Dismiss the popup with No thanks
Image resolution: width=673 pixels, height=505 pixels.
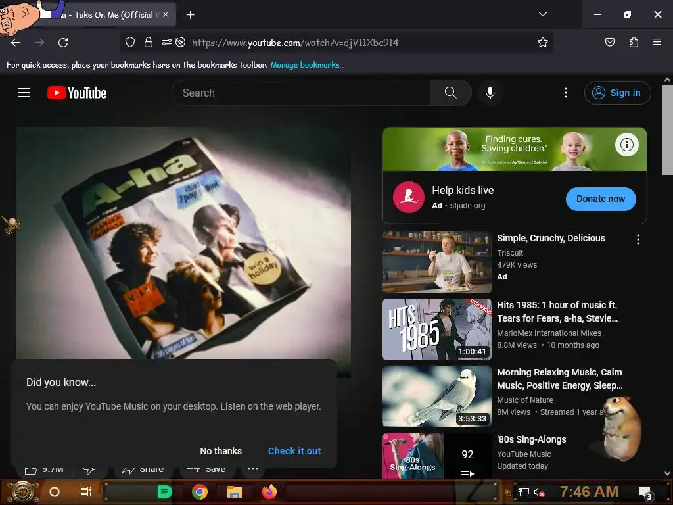tap(221, 451)
